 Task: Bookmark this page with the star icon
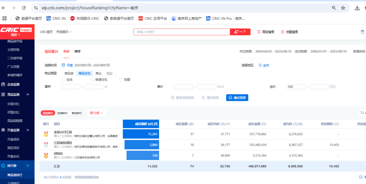(x=343, y=8)
